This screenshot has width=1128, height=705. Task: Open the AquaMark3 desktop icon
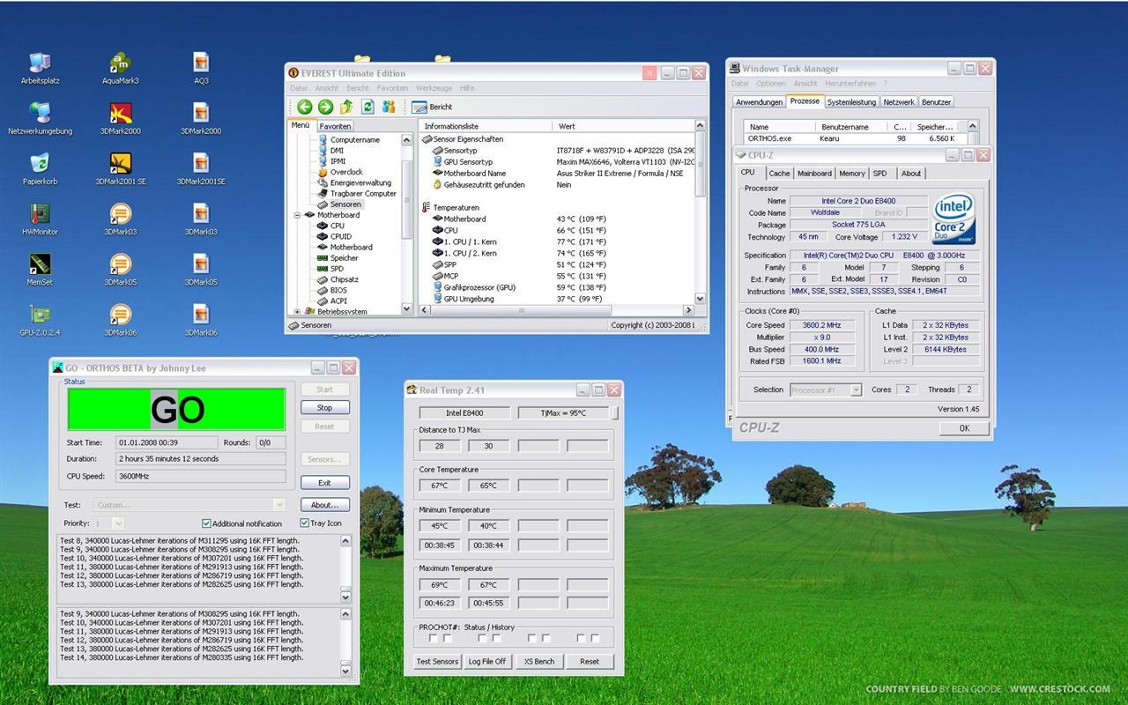(x=121, y=69)
